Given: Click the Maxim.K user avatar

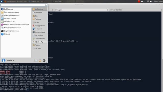Looking at the screenshot, I should [4, 61].
